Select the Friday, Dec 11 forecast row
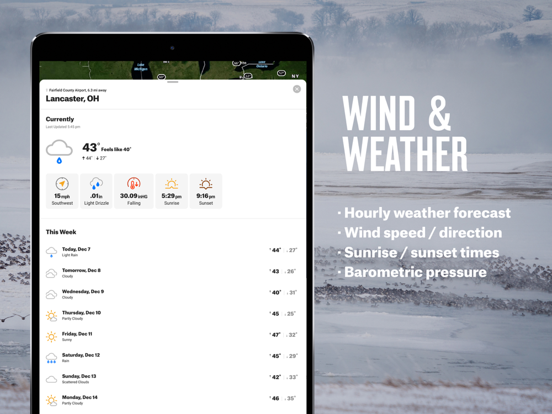The image size is (552, 414). point(172,337)
